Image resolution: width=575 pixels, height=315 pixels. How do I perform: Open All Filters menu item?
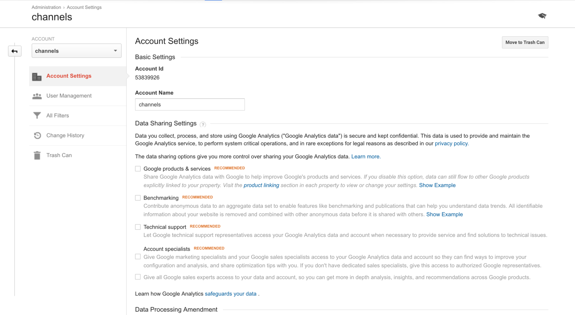pos(78,115)
